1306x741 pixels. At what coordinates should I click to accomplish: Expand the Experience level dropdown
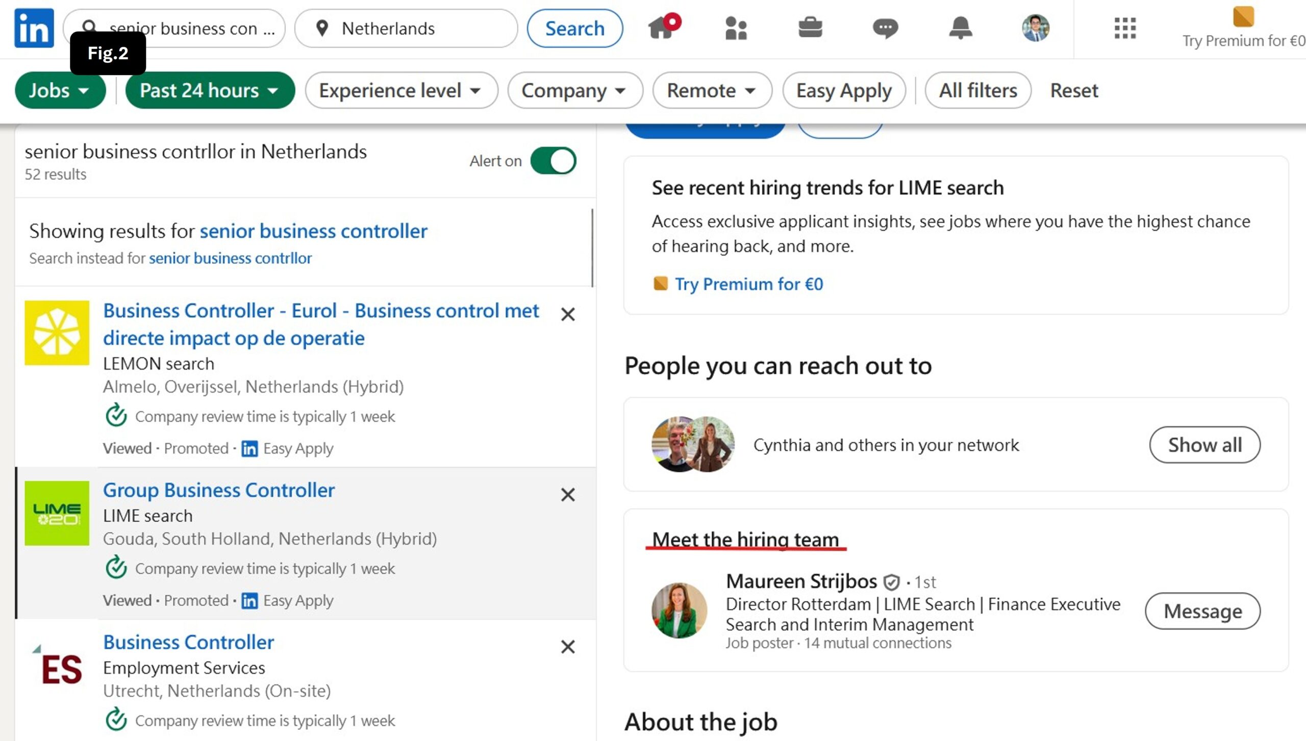(x=401, y=90)
